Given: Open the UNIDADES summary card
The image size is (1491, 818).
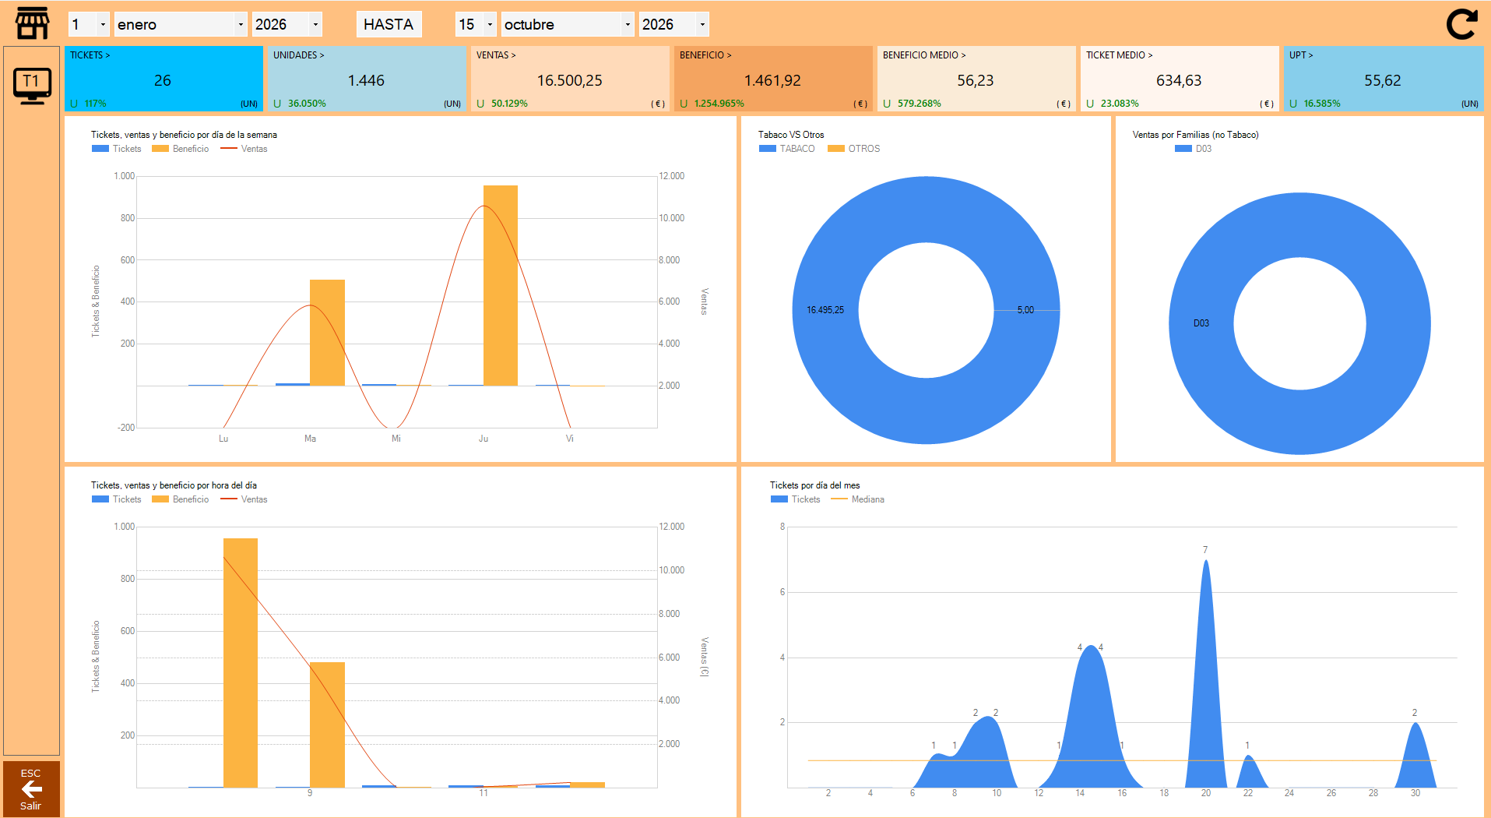Looking at the screenshot, I should point(367,79).
